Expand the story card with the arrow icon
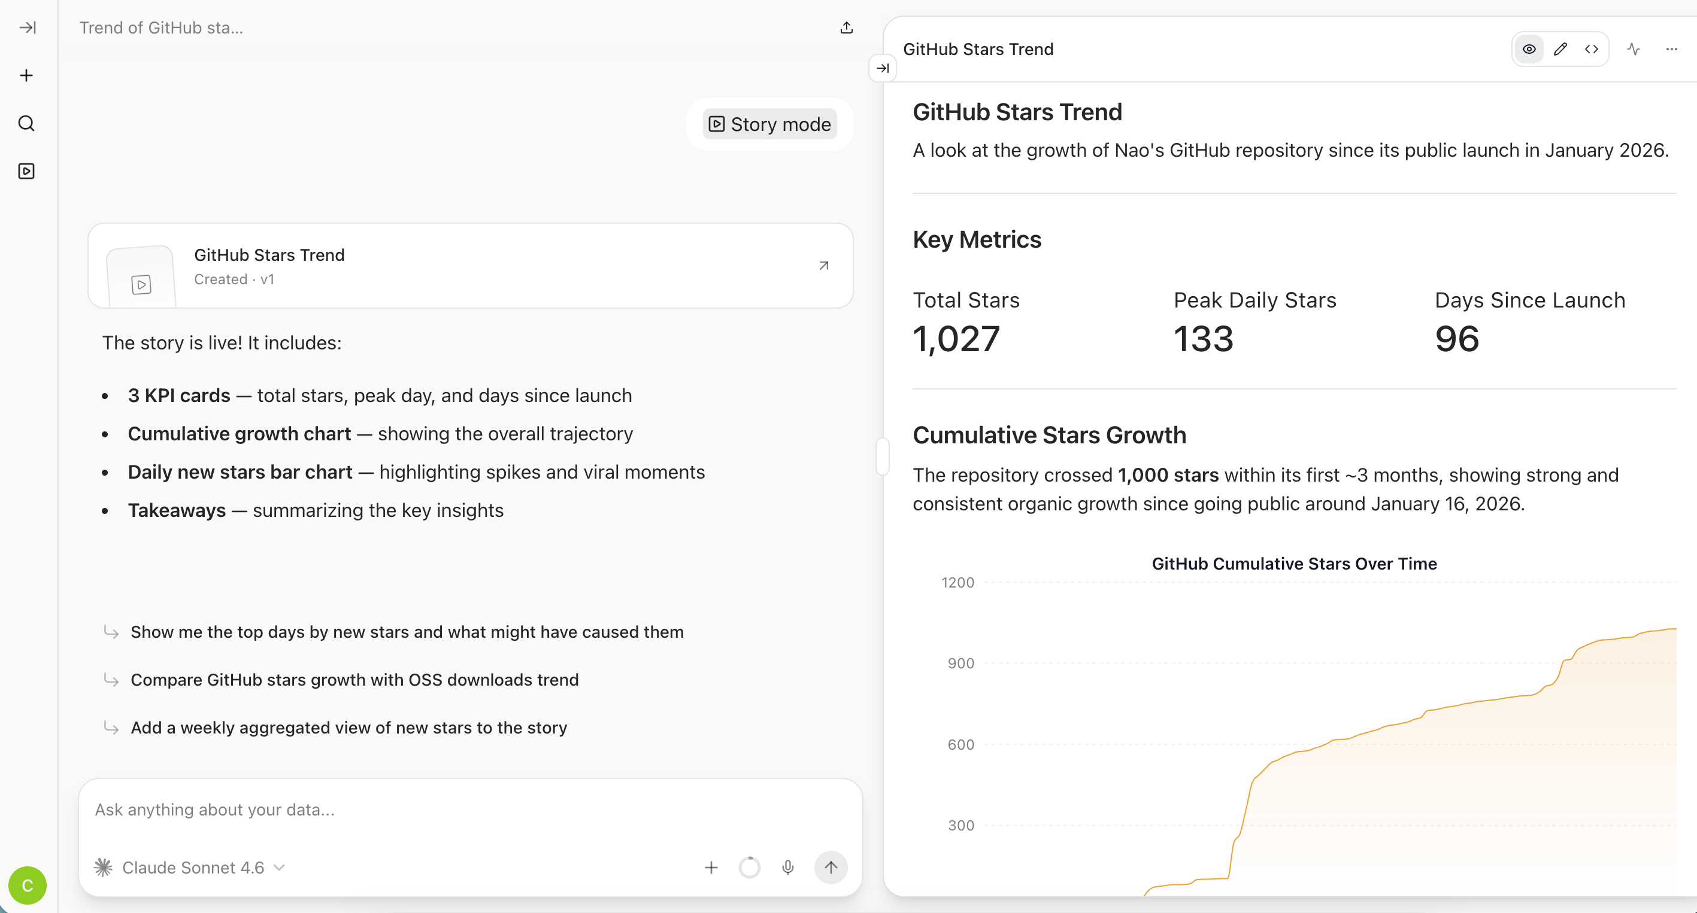The width and height of the screenshot is (1697, 913). [x=823, y=266]
